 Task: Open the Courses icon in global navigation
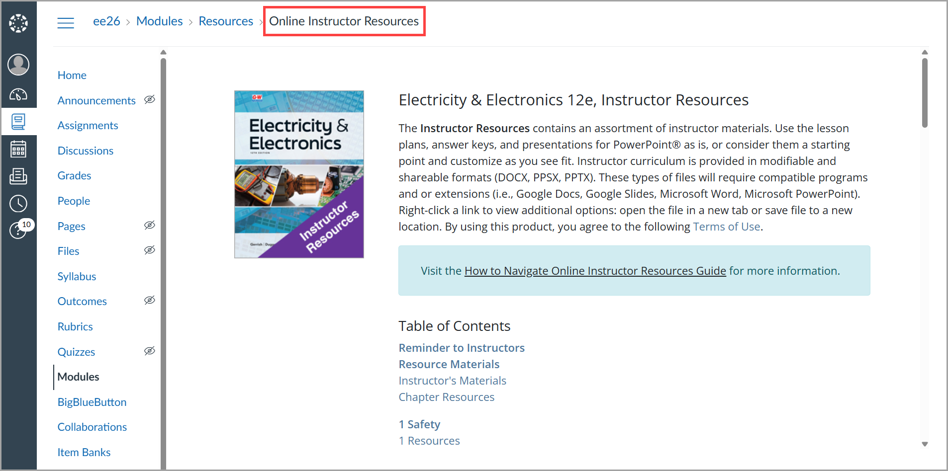click(x=18, y=121)
